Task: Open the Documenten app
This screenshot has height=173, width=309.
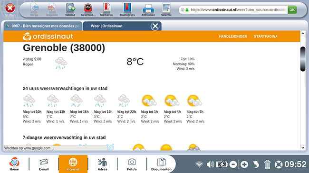Action: coord(161,164)
